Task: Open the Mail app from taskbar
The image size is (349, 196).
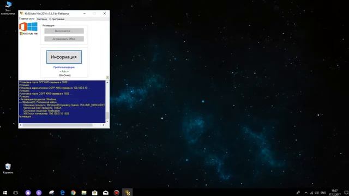Action: (x=106, y=193)
